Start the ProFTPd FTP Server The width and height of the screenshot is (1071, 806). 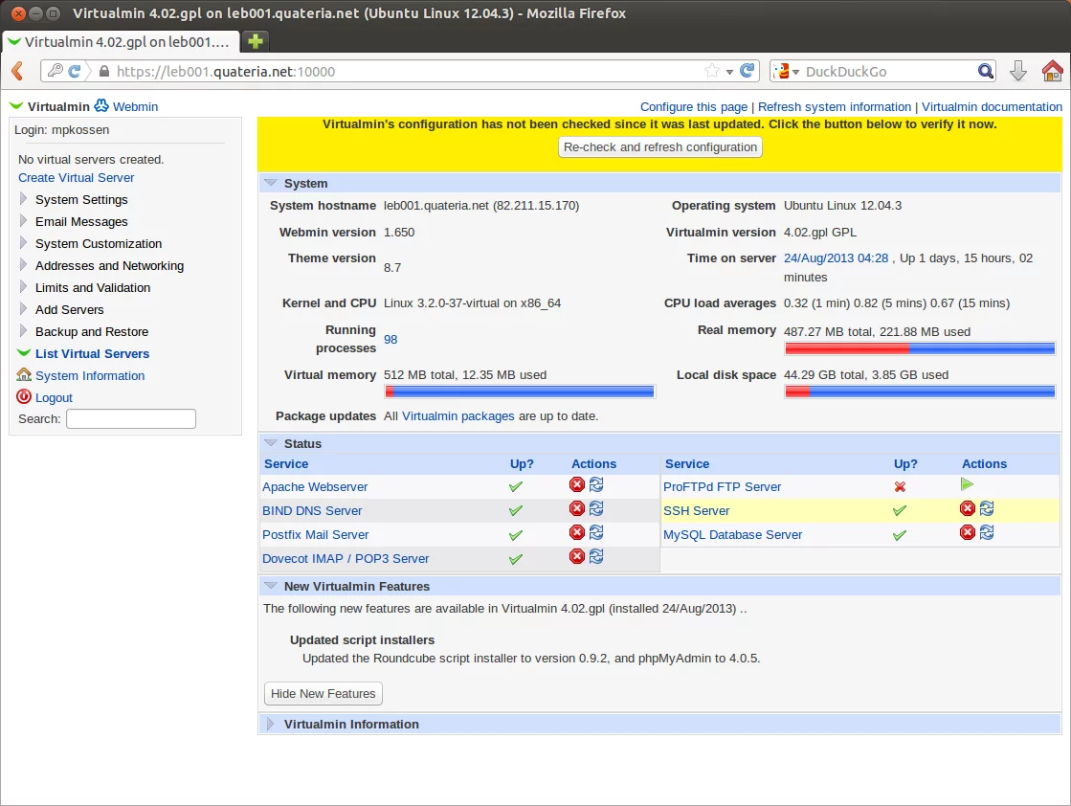coord(967,484)
